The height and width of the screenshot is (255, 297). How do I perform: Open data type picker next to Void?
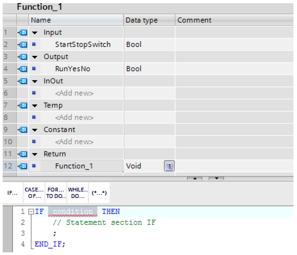point(169,166)
